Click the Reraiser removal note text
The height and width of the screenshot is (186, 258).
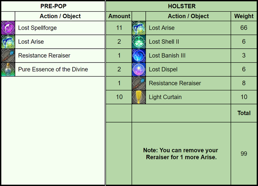pos(181,154)
